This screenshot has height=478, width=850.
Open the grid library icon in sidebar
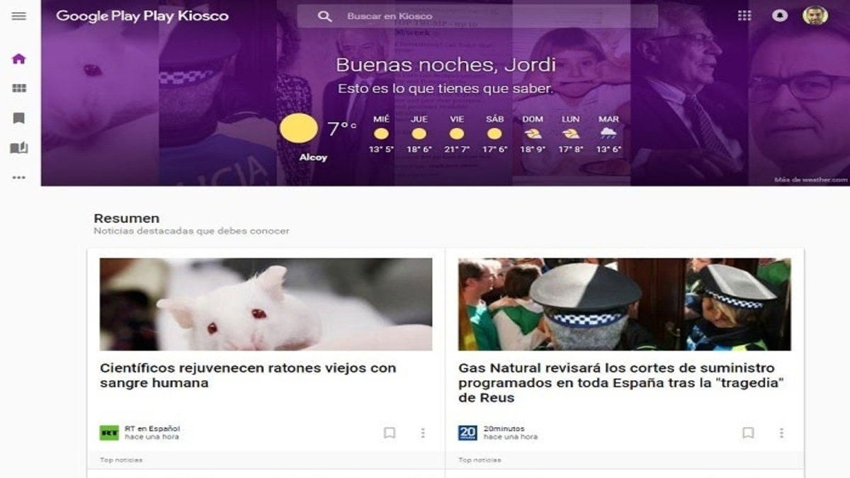(x=19, y=89)
